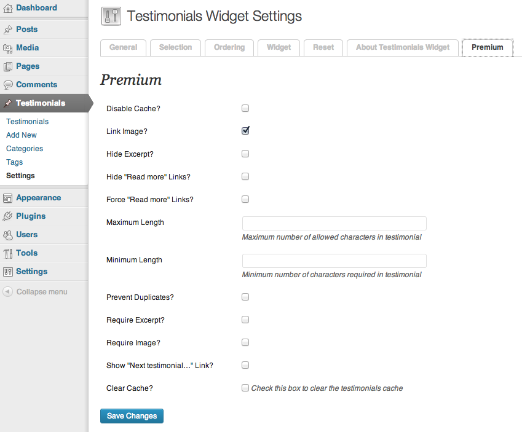This screenshot has height=432, width=522.
Task: Enable the Disable Cache checkbox
Action: tap(245, 108)
